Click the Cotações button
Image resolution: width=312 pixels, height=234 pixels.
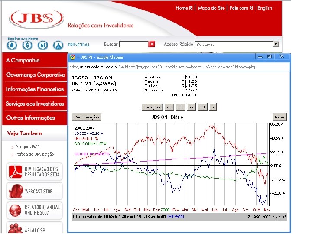[152, 107]
